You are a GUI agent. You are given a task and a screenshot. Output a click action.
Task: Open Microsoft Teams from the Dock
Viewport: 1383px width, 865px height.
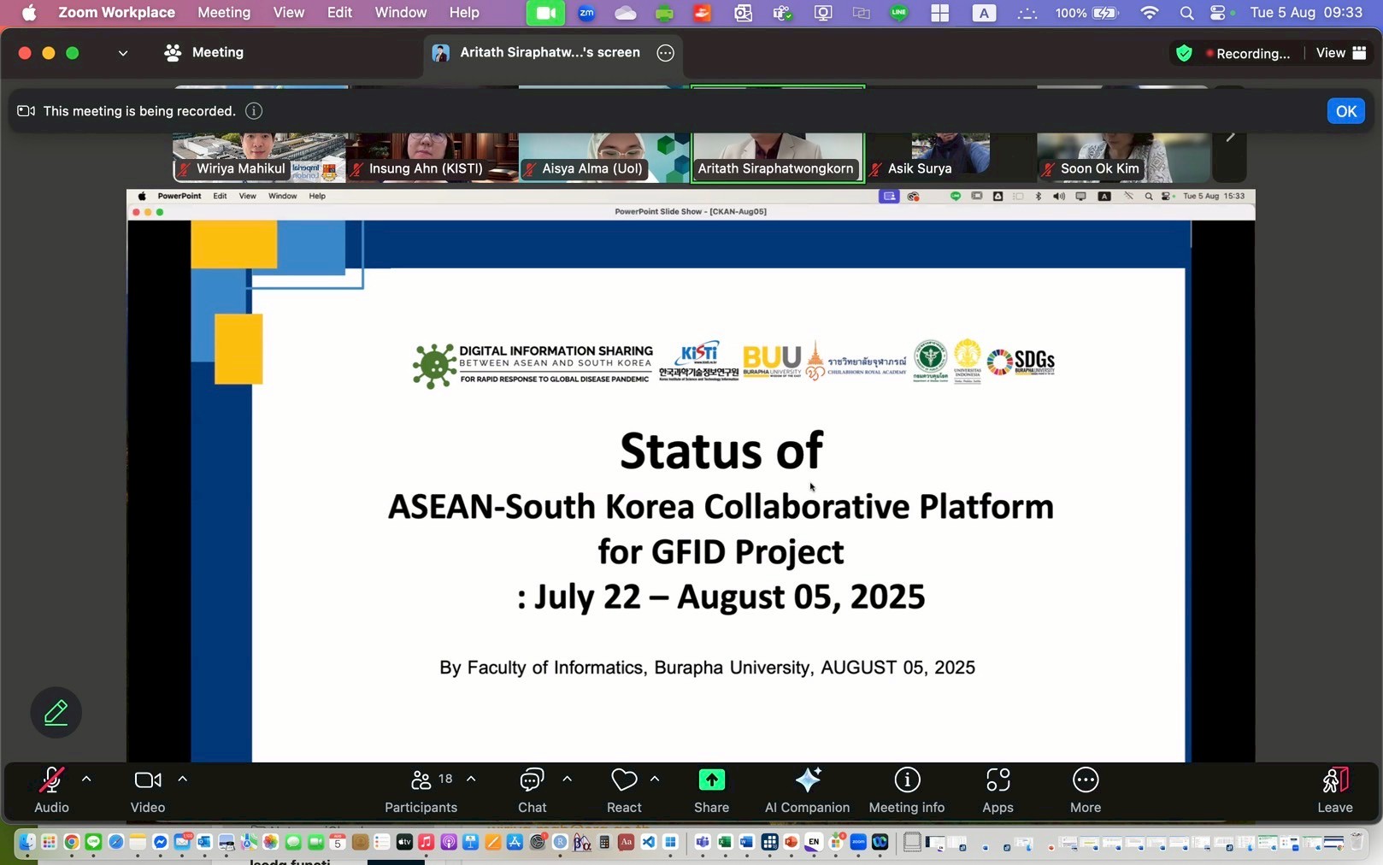[703, 843]
